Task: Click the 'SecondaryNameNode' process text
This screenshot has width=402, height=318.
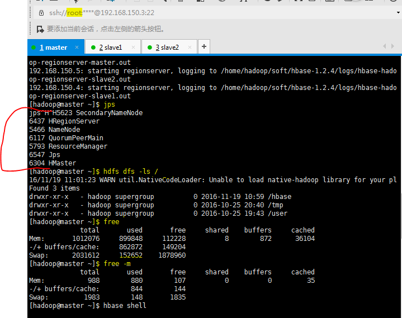Action: pos(109,113)
